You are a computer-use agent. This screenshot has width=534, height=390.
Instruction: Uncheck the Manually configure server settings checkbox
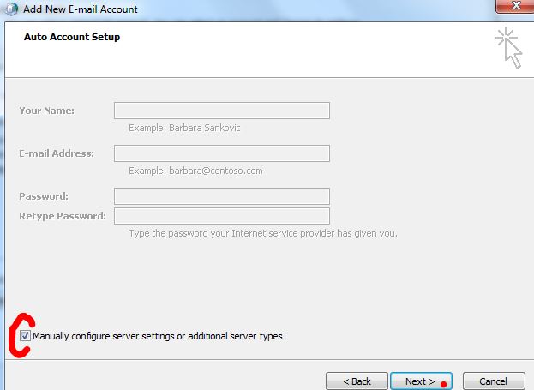coord(25,336)
